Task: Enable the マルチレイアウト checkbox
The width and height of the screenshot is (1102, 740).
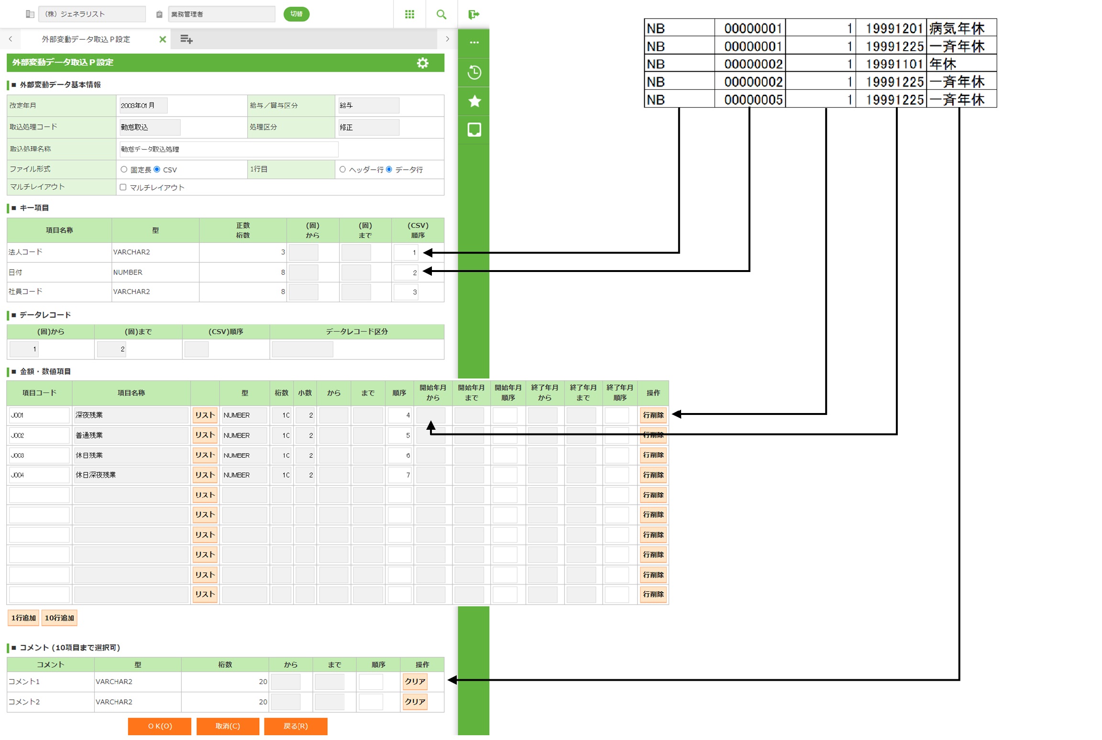Action: (x=123, y=187)
